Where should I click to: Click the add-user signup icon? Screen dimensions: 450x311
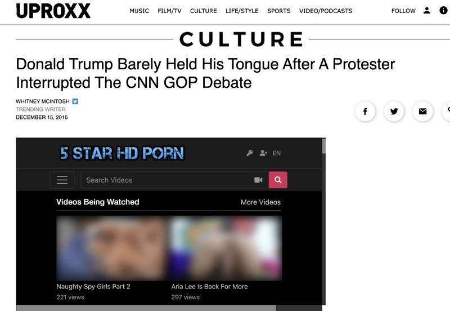pyautogui.click(x=263, y=153)
